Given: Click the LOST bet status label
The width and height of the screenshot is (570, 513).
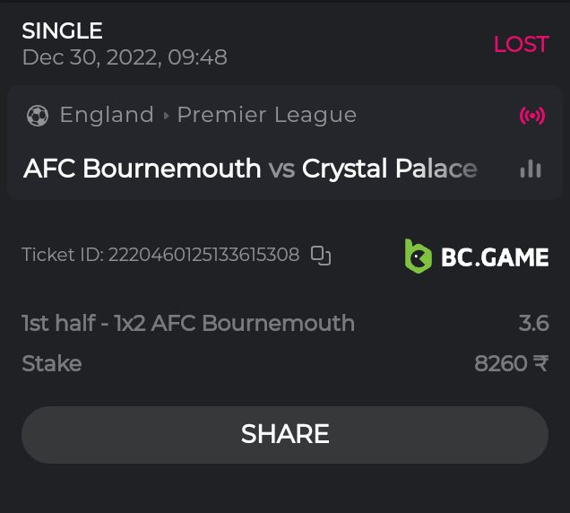Looking at the screenshot, I should [521, 44].
